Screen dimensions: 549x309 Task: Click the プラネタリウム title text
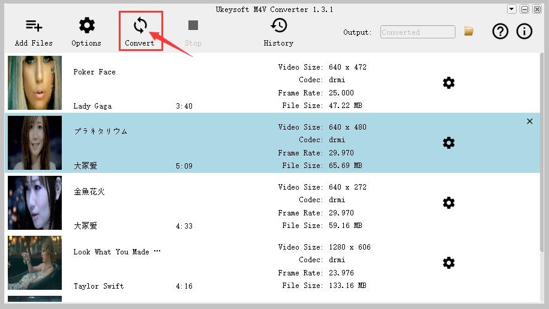click(101, 131)
